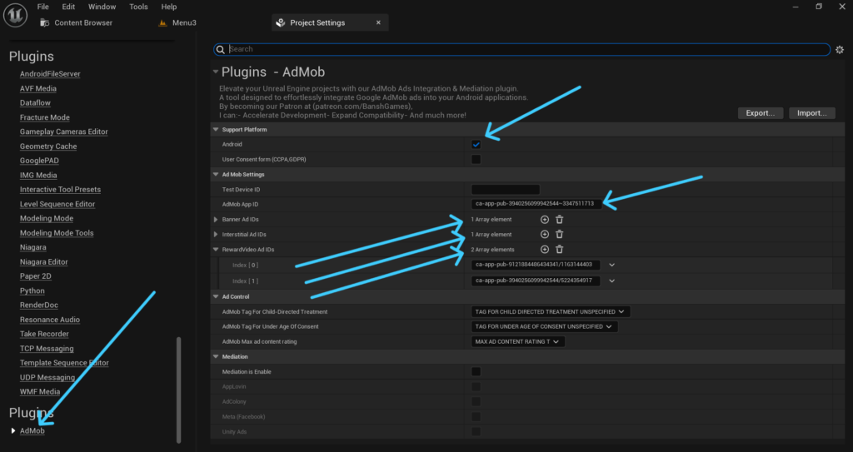
Task: Expand AdMob item in sidebar
Action: tap(13, 431)
